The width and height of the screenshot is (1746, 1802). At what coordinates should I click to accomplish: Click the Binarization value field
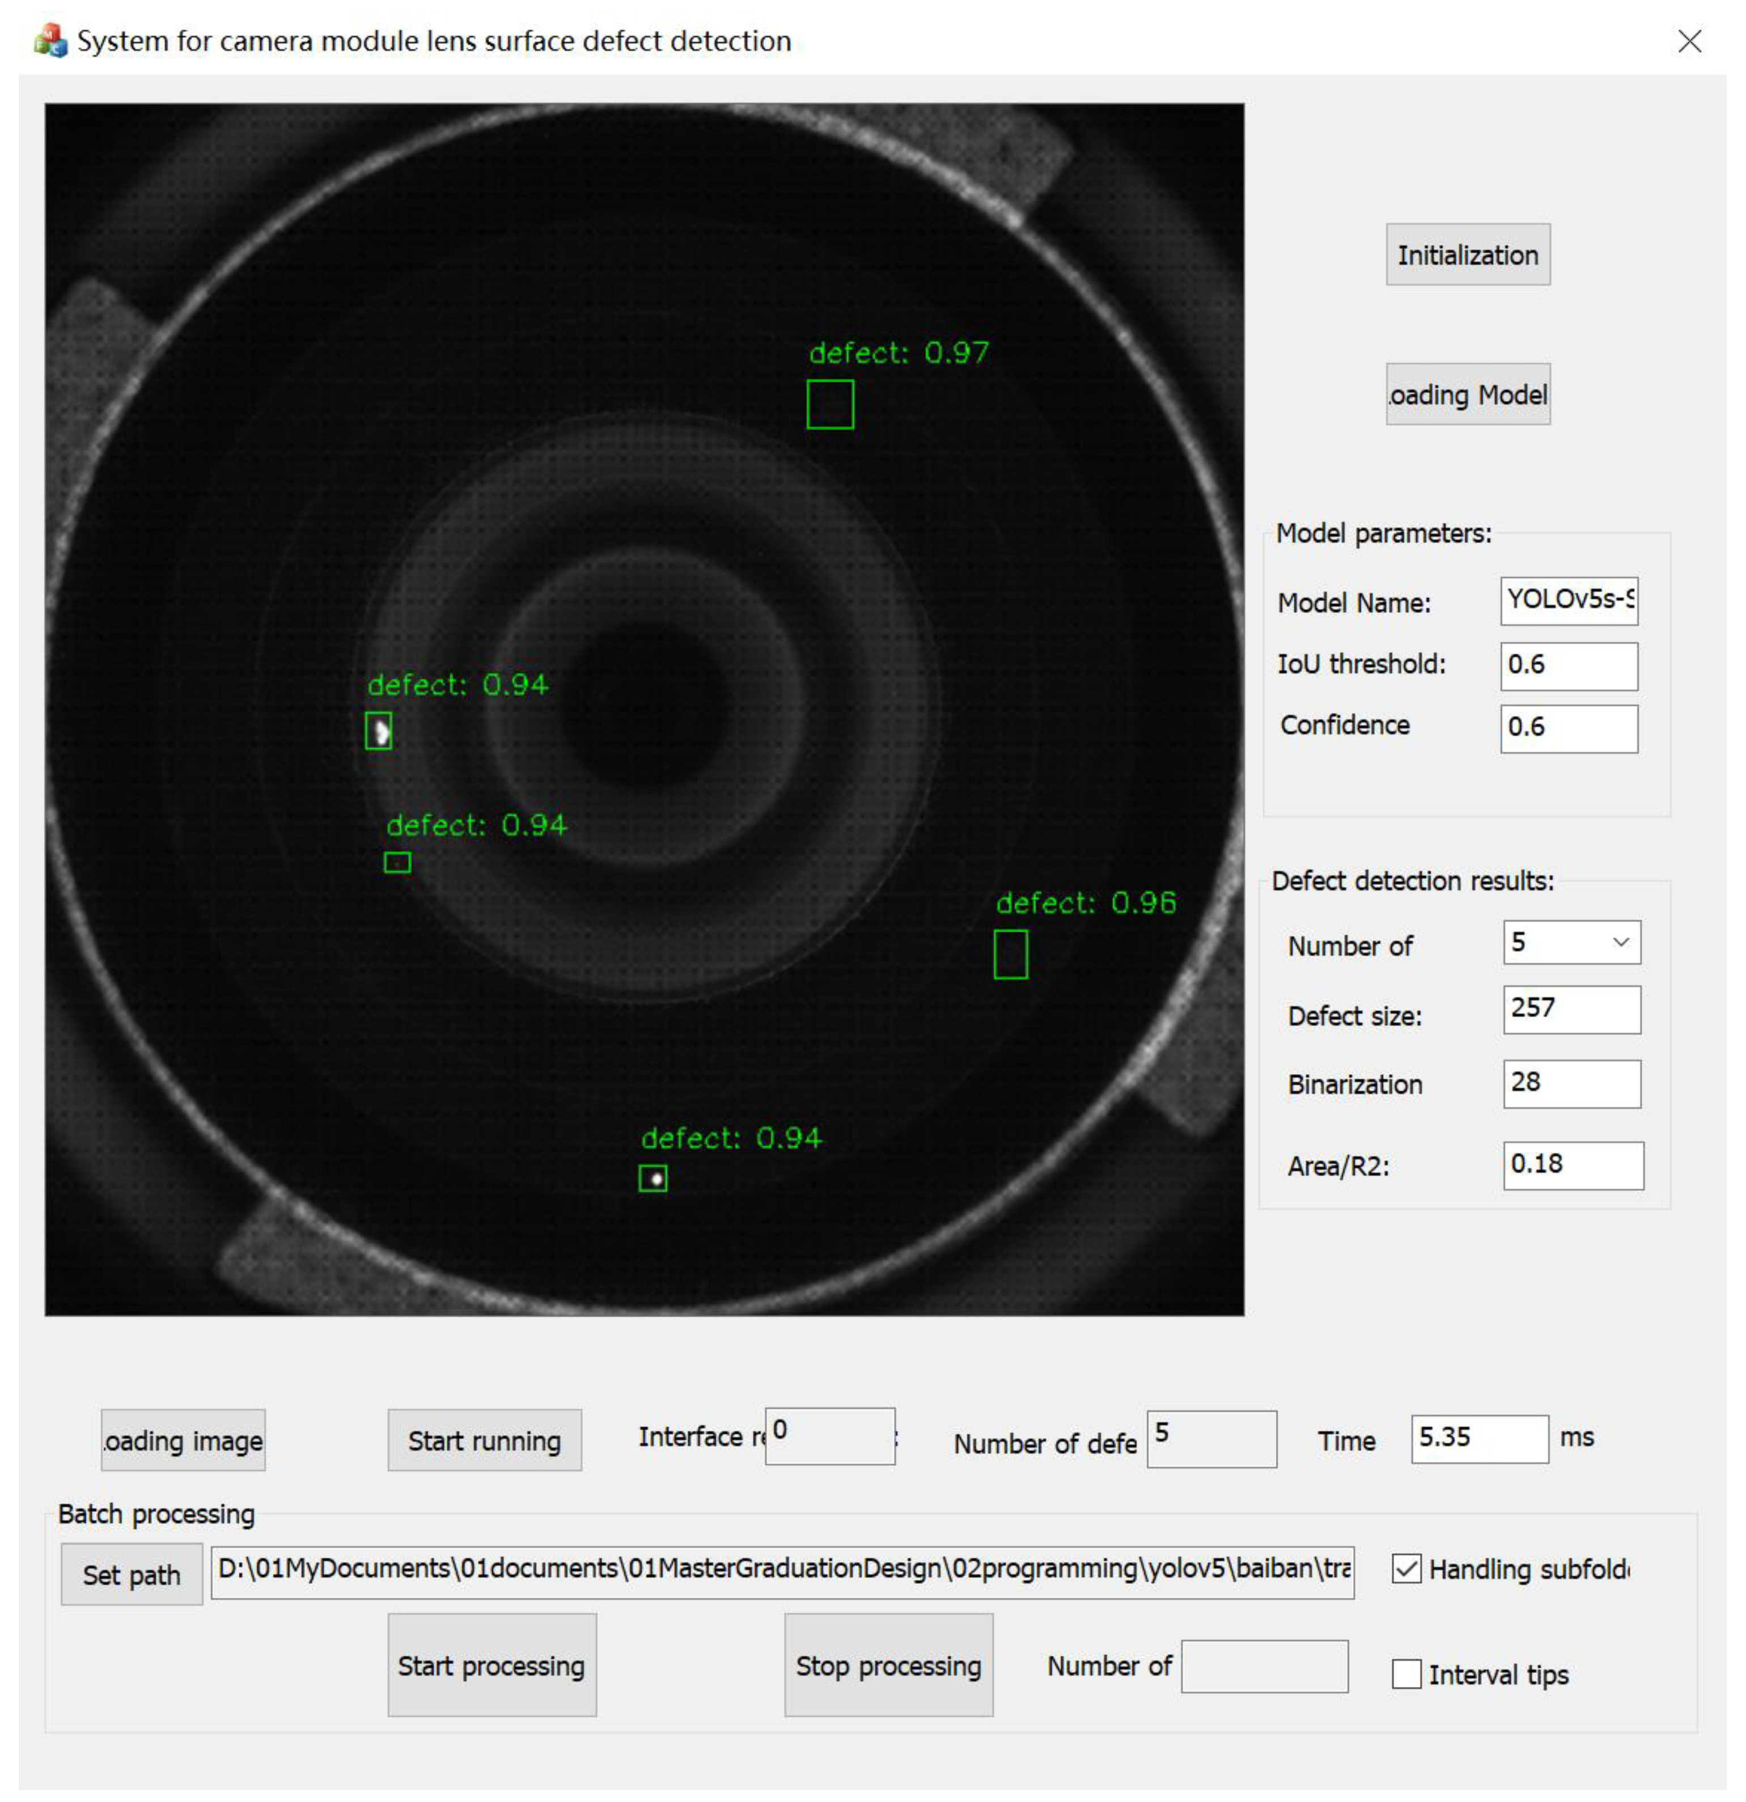(x=1571, y=1084)
